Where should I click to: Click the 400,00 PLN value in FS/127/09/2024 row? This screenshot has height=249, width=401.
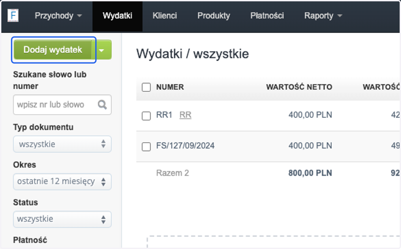[310, 146]
